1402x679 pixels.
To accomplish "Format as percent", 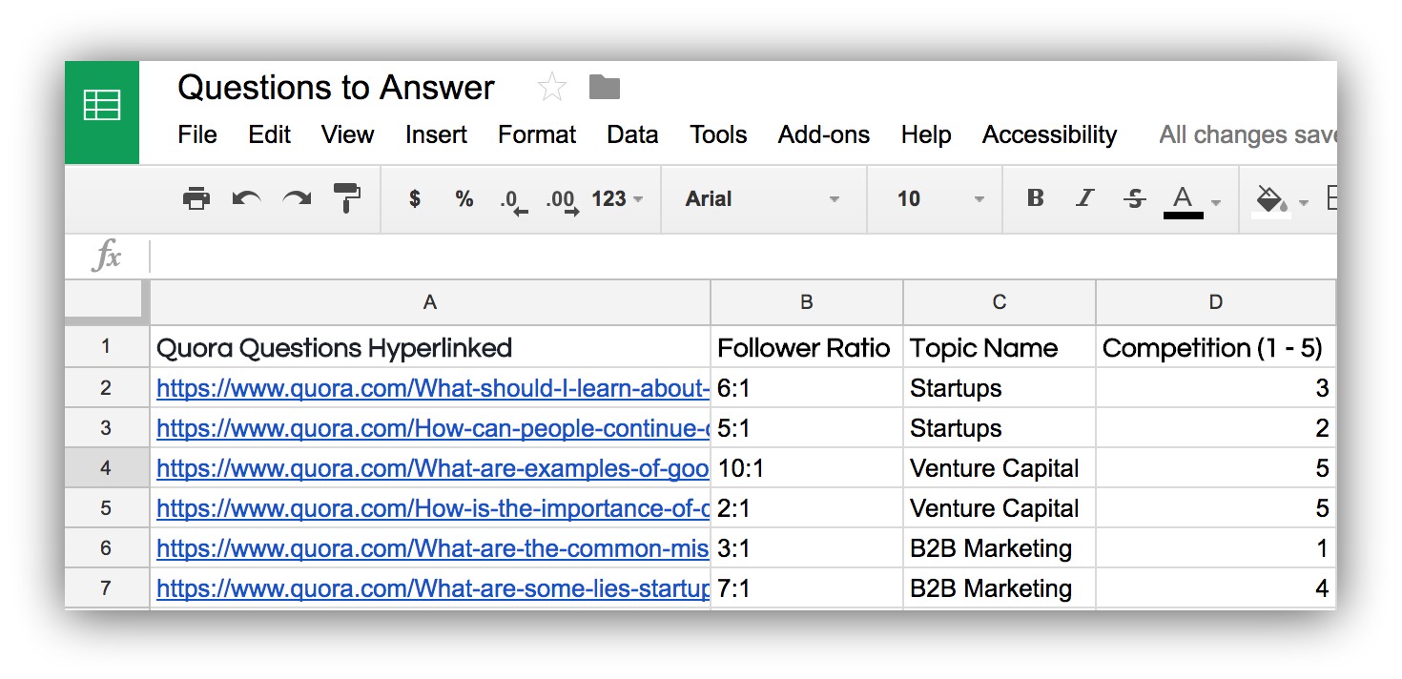I will (x=464, y=199).
